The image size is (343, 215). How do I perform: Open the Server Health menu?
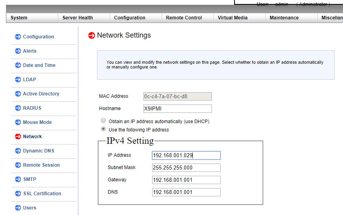point(78,18)
